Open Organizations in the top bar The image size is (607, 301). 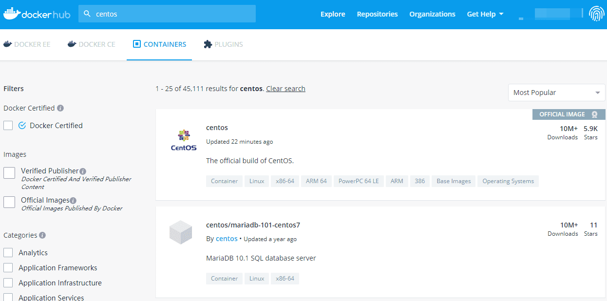(x=432, y=14)
